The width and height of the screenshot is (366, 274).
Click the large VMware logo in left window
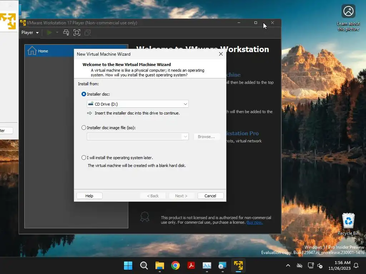[8, 21]
